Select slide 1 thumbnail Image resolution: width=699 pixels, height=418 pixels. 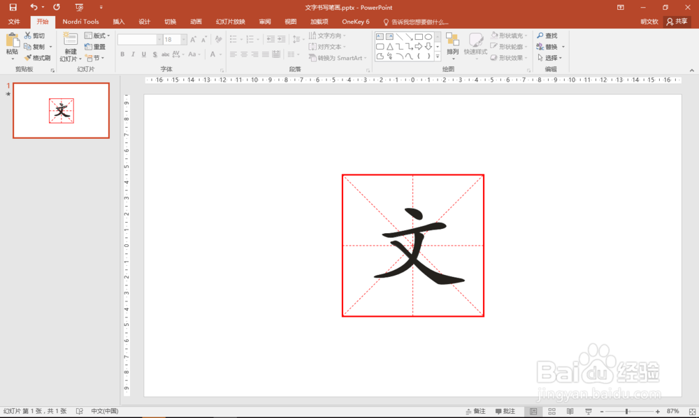tap(61, 110)
